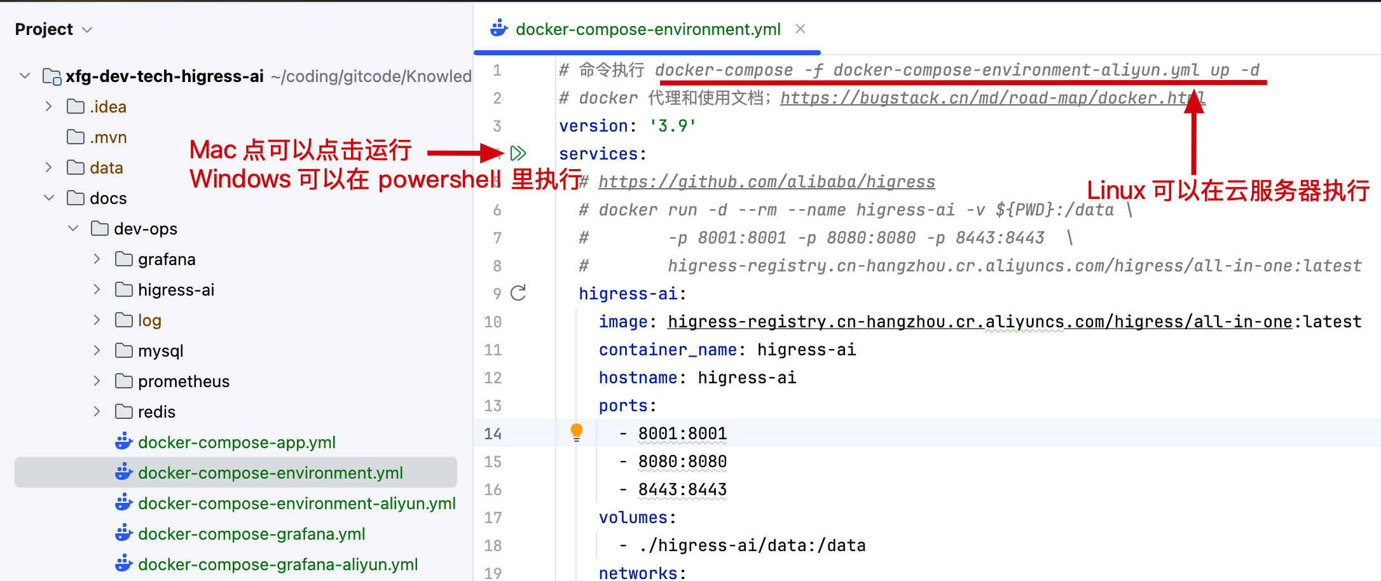
Task: Click the yellow lightbulb intention icon
Action: pos(576,432)
